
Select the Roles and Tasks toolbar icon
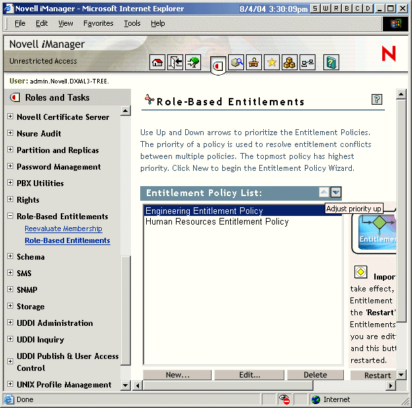218,66
